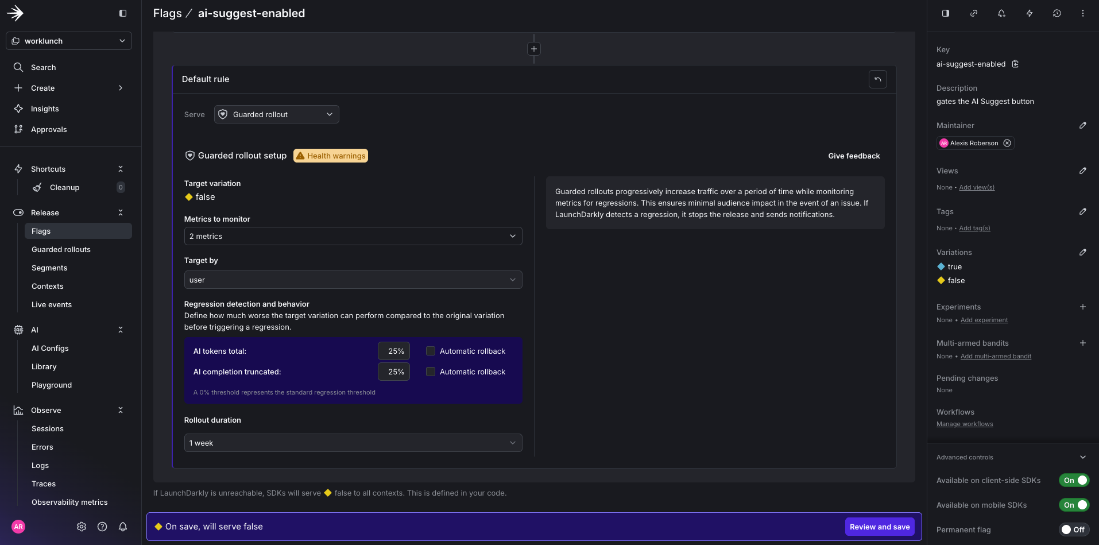Toggle the Permanent flag switch
This screenshot has width=1099, height=545.
click(1073, 529)
